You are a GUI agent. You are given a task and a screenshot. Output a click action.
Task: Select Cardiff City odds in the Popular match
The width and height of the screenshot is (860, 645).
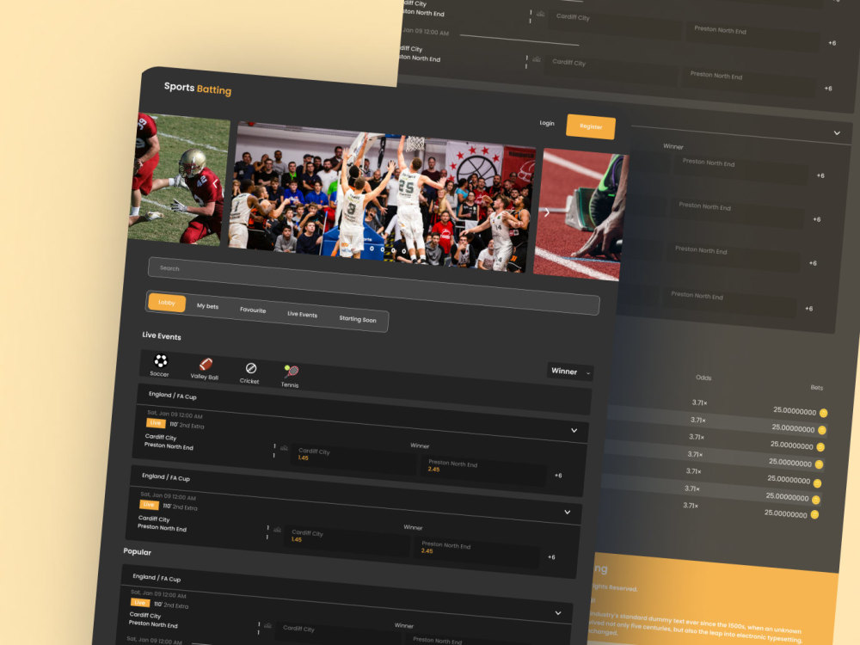click(339, 634)
